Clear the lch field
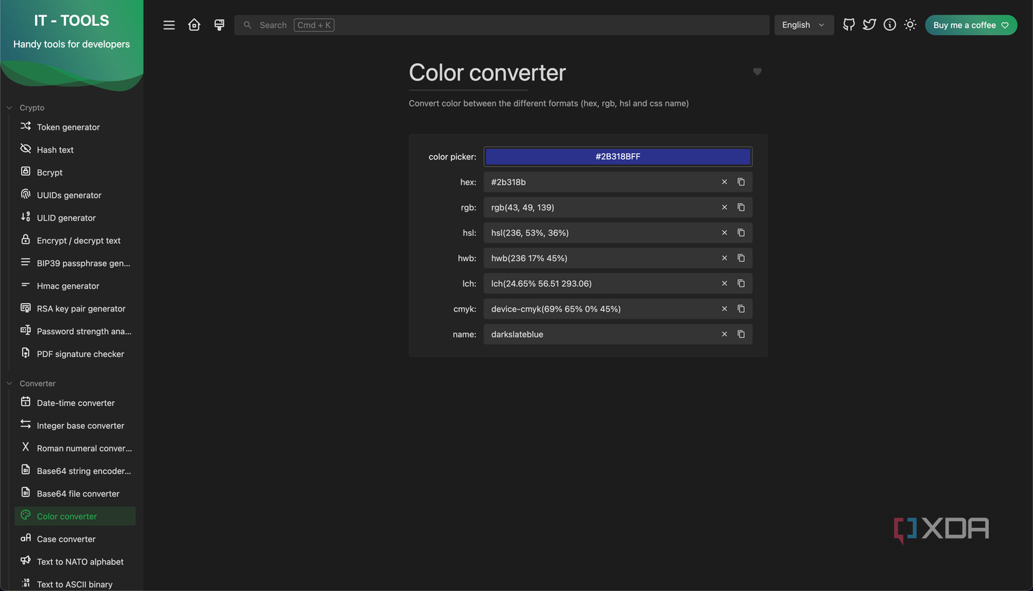 point(724,284)
